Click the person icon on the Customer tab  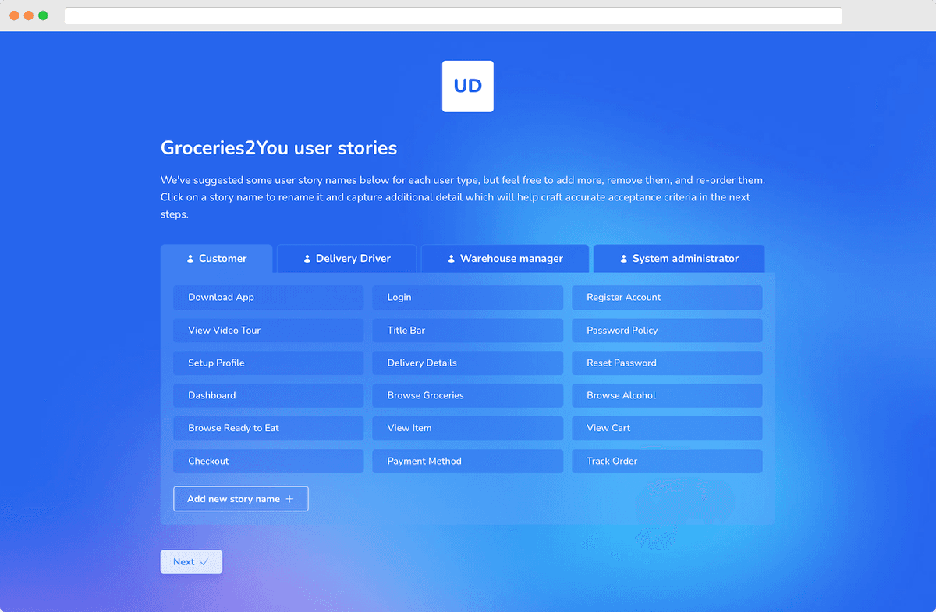click(190, 258)
